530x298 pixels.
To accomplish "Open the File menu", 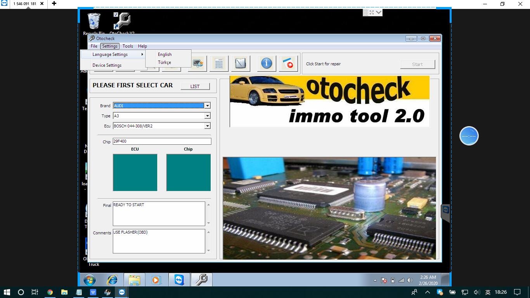I will (94, 46).
